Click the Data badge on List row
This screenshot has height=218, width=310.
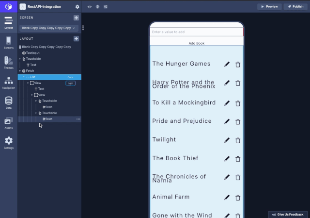[x=70, y=77]
